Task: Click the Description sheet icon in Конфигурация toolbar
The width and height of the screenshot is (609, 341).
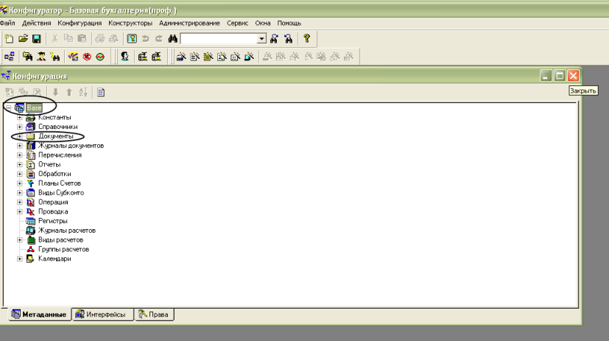Action: 101,92
